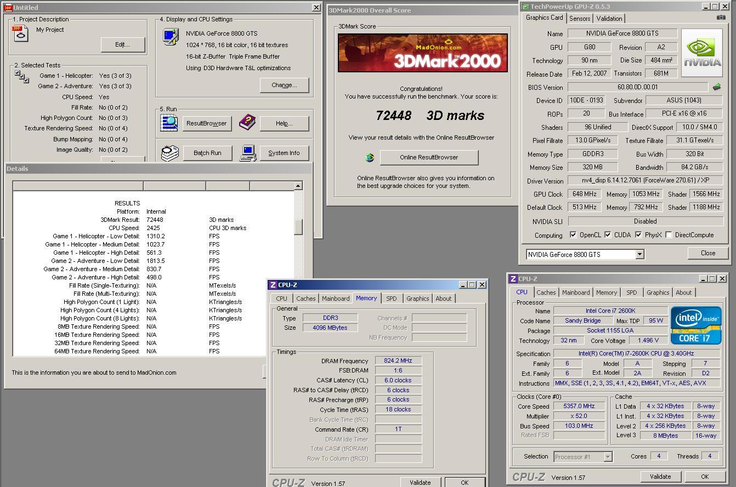The image size is (736, 487).
Task: Click the Help... button
Action: click(284, 123)
